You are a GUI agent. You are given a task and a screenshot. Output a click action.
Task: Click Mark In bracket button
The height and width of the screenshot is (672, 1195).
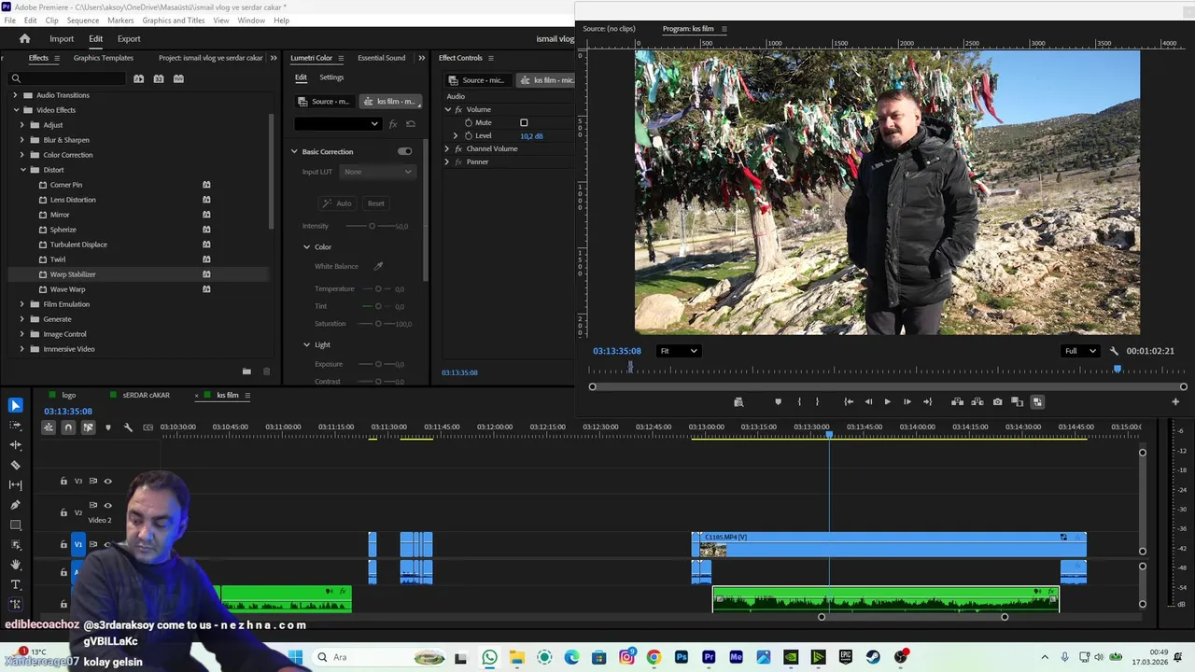coord(799,402)
